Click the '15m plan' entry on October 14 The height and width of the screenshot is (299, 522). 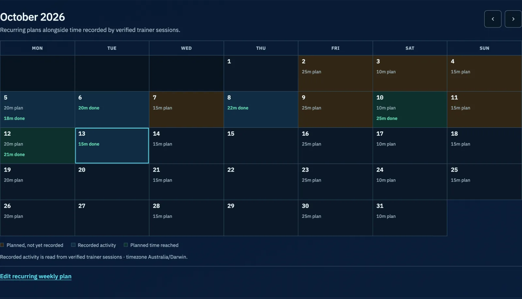162,144
